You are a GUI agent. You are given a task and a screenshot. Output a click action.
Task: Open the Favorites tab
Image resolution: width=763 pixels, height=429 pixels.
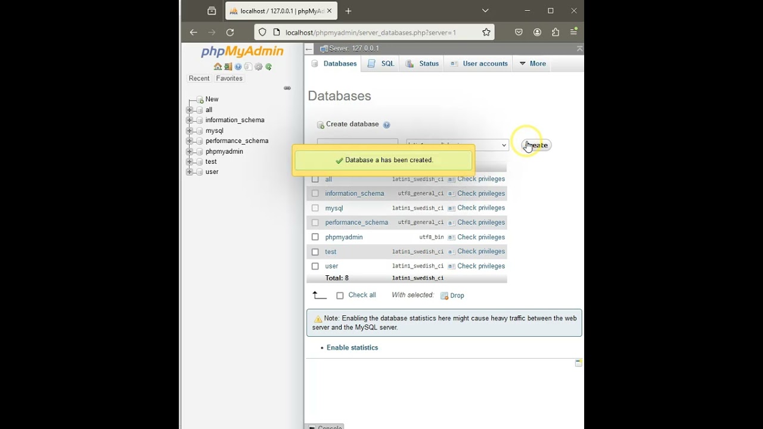229,79
